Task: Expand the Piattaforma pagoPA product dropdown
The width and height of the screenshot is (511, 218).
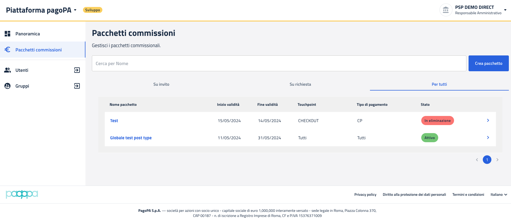Action: coord(75,10)
